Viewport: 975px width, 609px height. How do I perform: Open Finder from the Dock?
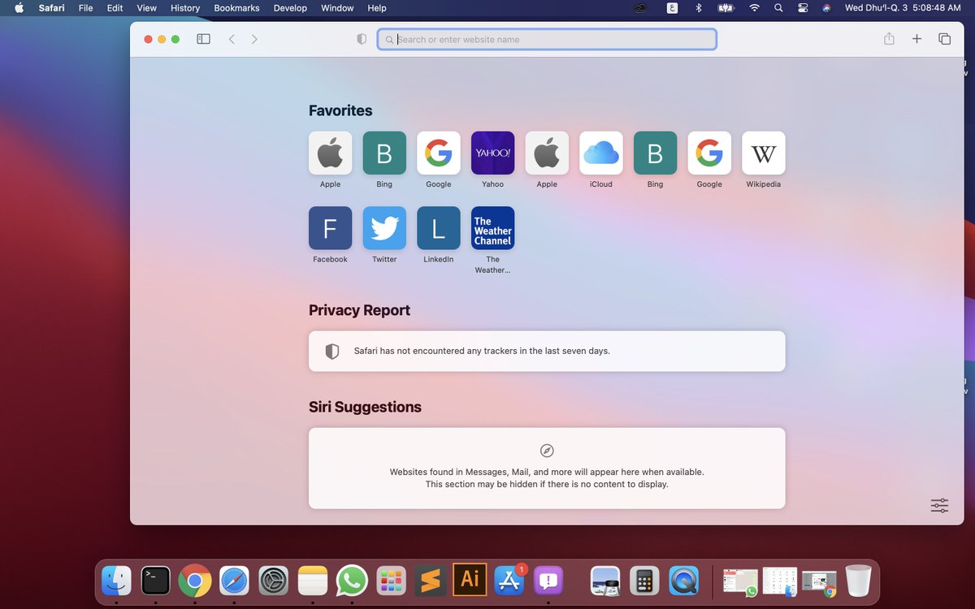coord(116,581)
